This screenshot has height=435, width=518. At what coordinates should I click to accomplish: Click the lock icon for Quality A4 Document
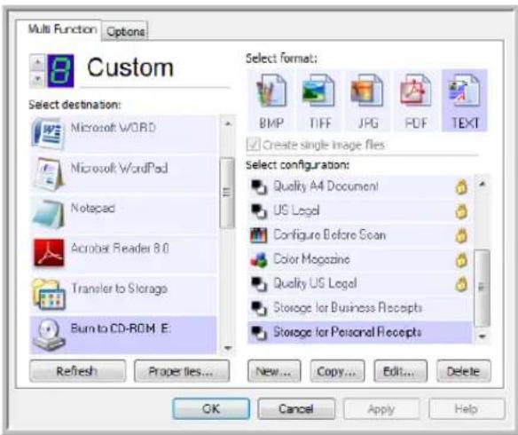[x=461, y=187]
